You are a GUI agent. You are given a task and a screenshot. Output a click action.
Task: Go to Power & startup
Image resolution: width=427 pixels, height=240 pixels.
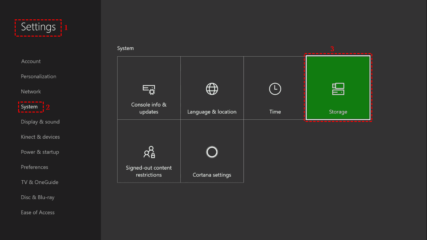click(x=40, y=152)
